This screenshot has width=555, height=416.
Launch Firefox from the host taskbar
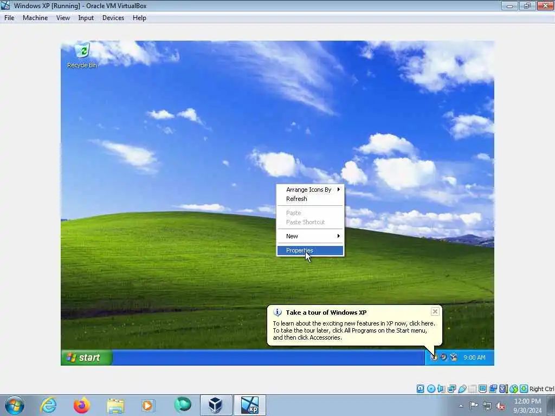(x=82, y=405)
